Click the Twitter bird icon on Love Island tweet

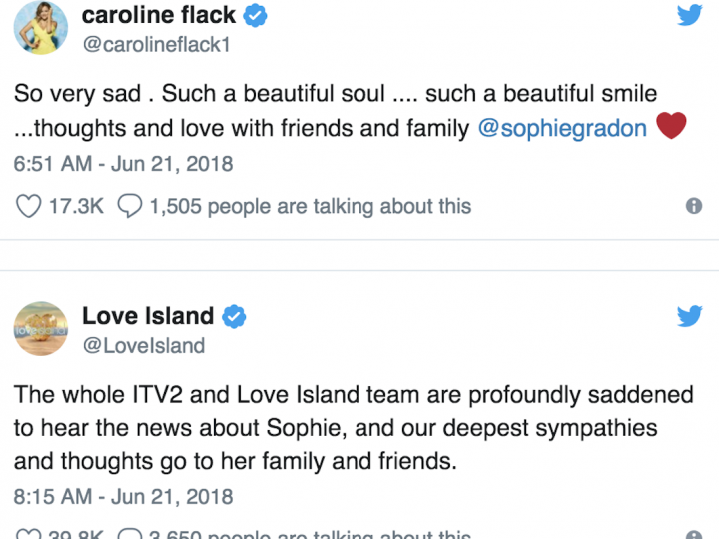coord(690,316)
